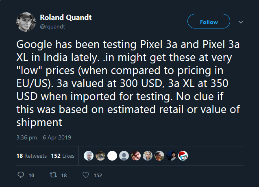The image size is (259, 187).
Task: View the 18 Retweets list
Action: (32, 156)
